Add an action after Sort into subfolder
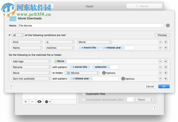This screenshot has height=122, width=178. (166, 79)
